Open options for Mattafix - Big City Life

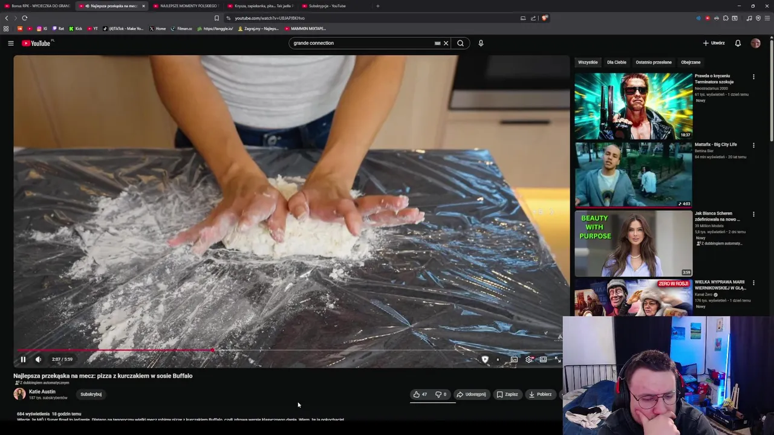(753, 145)
